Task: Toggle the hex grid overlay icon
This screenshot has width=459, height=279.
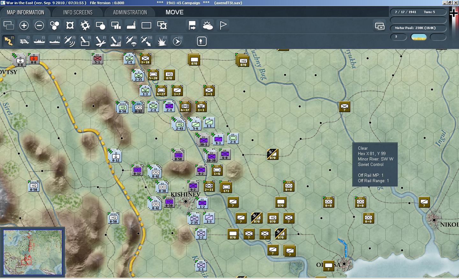Action: pos(55,25)
